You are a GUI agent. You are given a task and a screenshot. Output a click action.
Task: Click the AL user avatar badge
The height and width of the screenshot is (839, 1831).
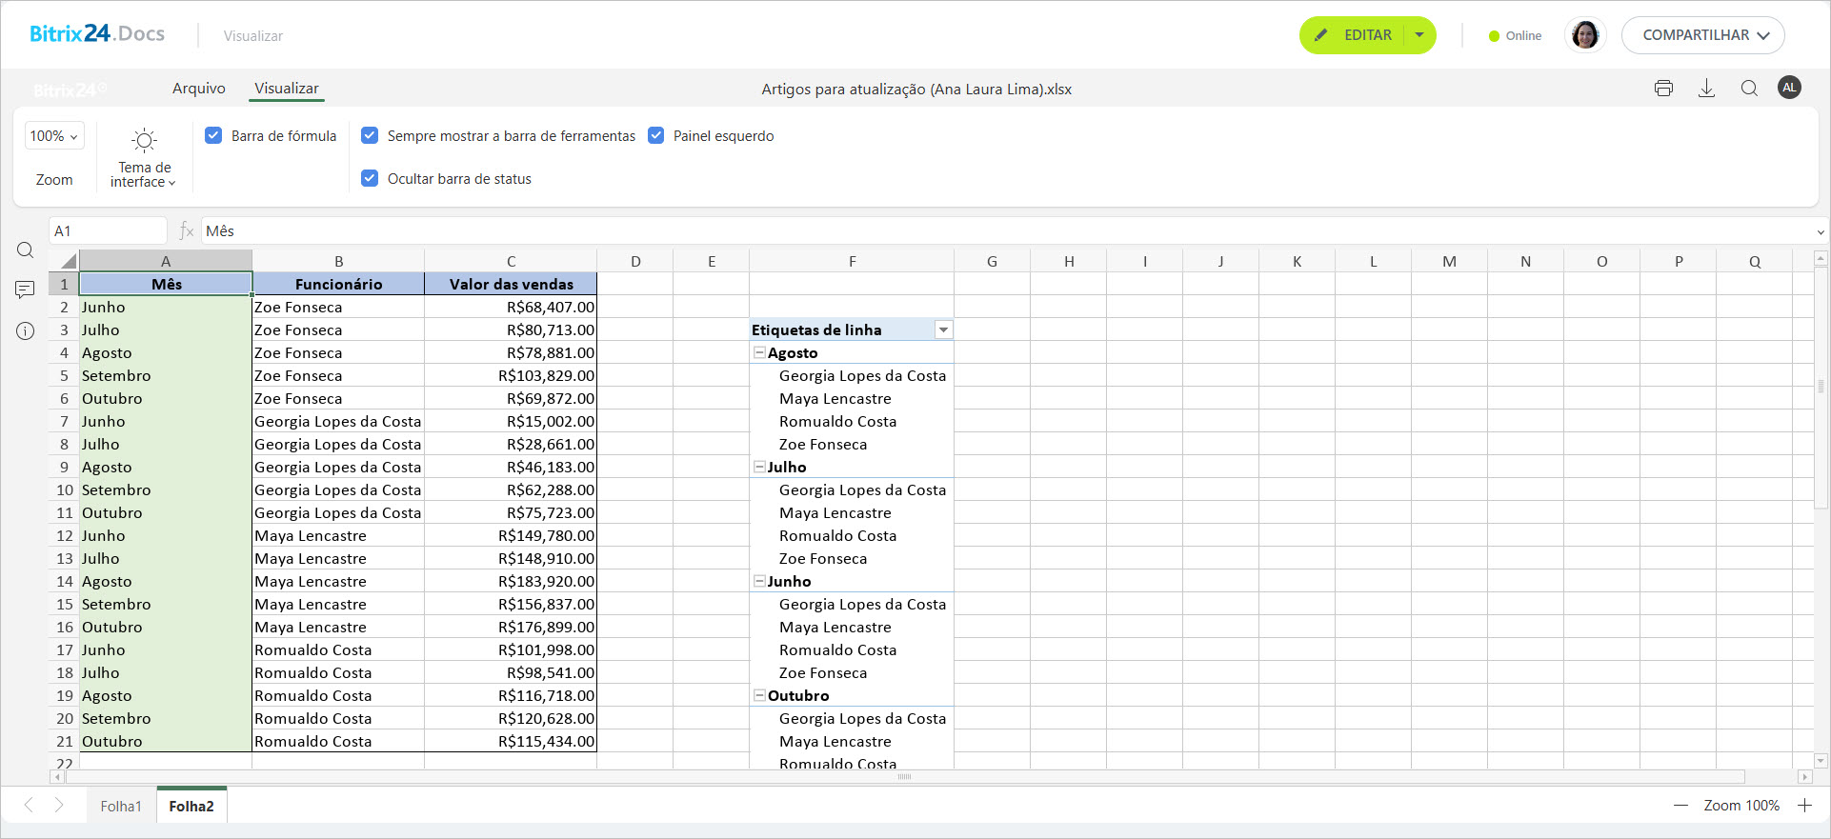[1789, 88]
